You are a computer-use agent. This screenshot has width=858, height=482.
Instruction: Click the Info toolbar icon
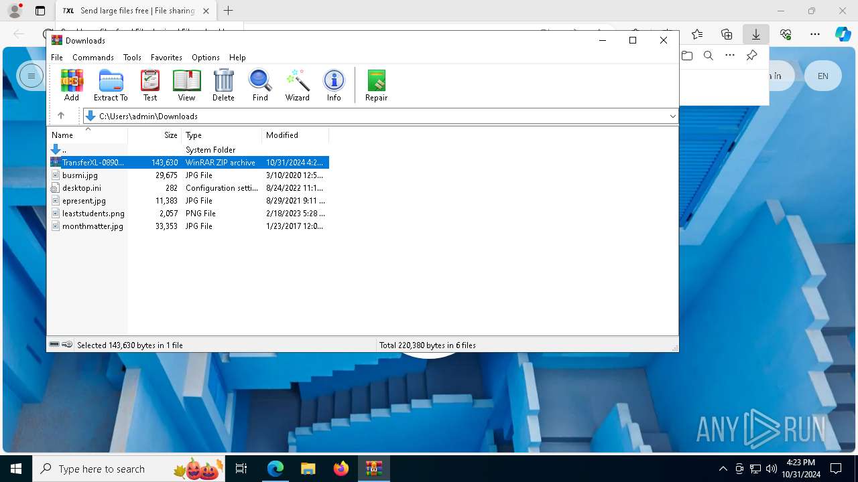coord(334,85)
